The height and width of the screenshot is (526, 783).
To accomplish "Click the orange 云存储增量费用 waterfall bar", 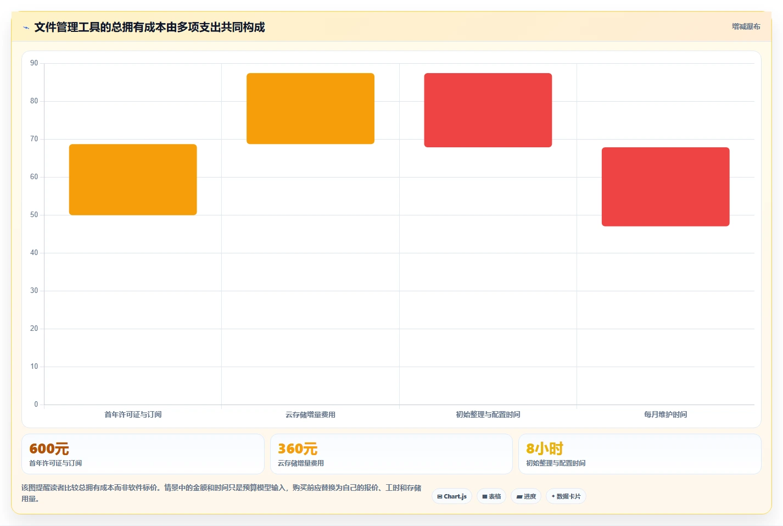I will click(310, 109).
